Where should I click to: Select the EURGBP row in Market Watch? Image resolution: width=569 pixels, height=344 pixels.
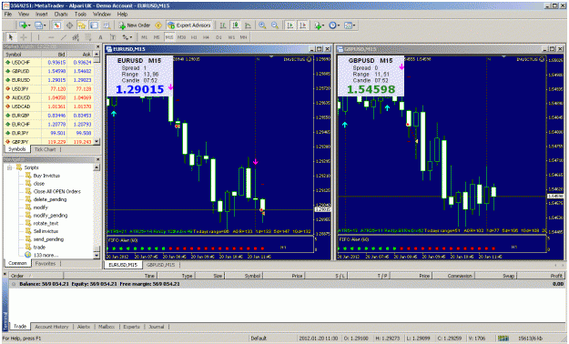48,116
